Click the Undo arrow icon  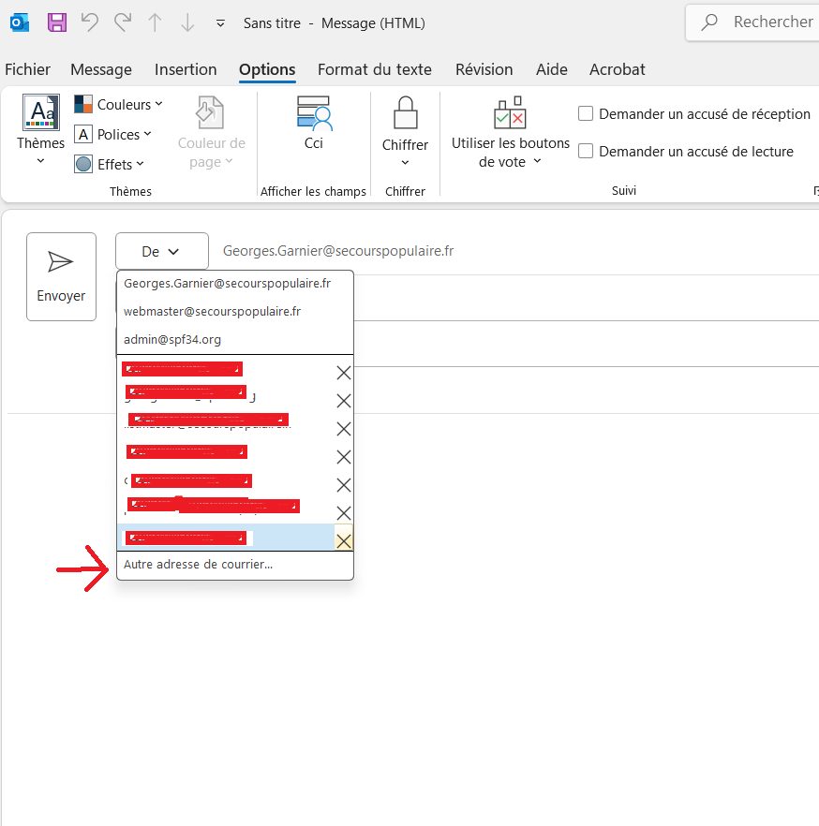tap(89, 22)
